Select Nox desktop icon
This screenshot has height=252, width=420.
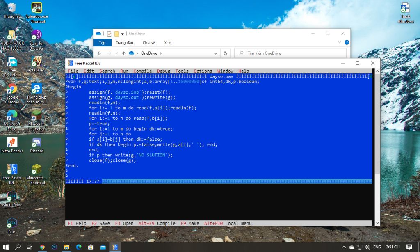click(x=12, y=226)
